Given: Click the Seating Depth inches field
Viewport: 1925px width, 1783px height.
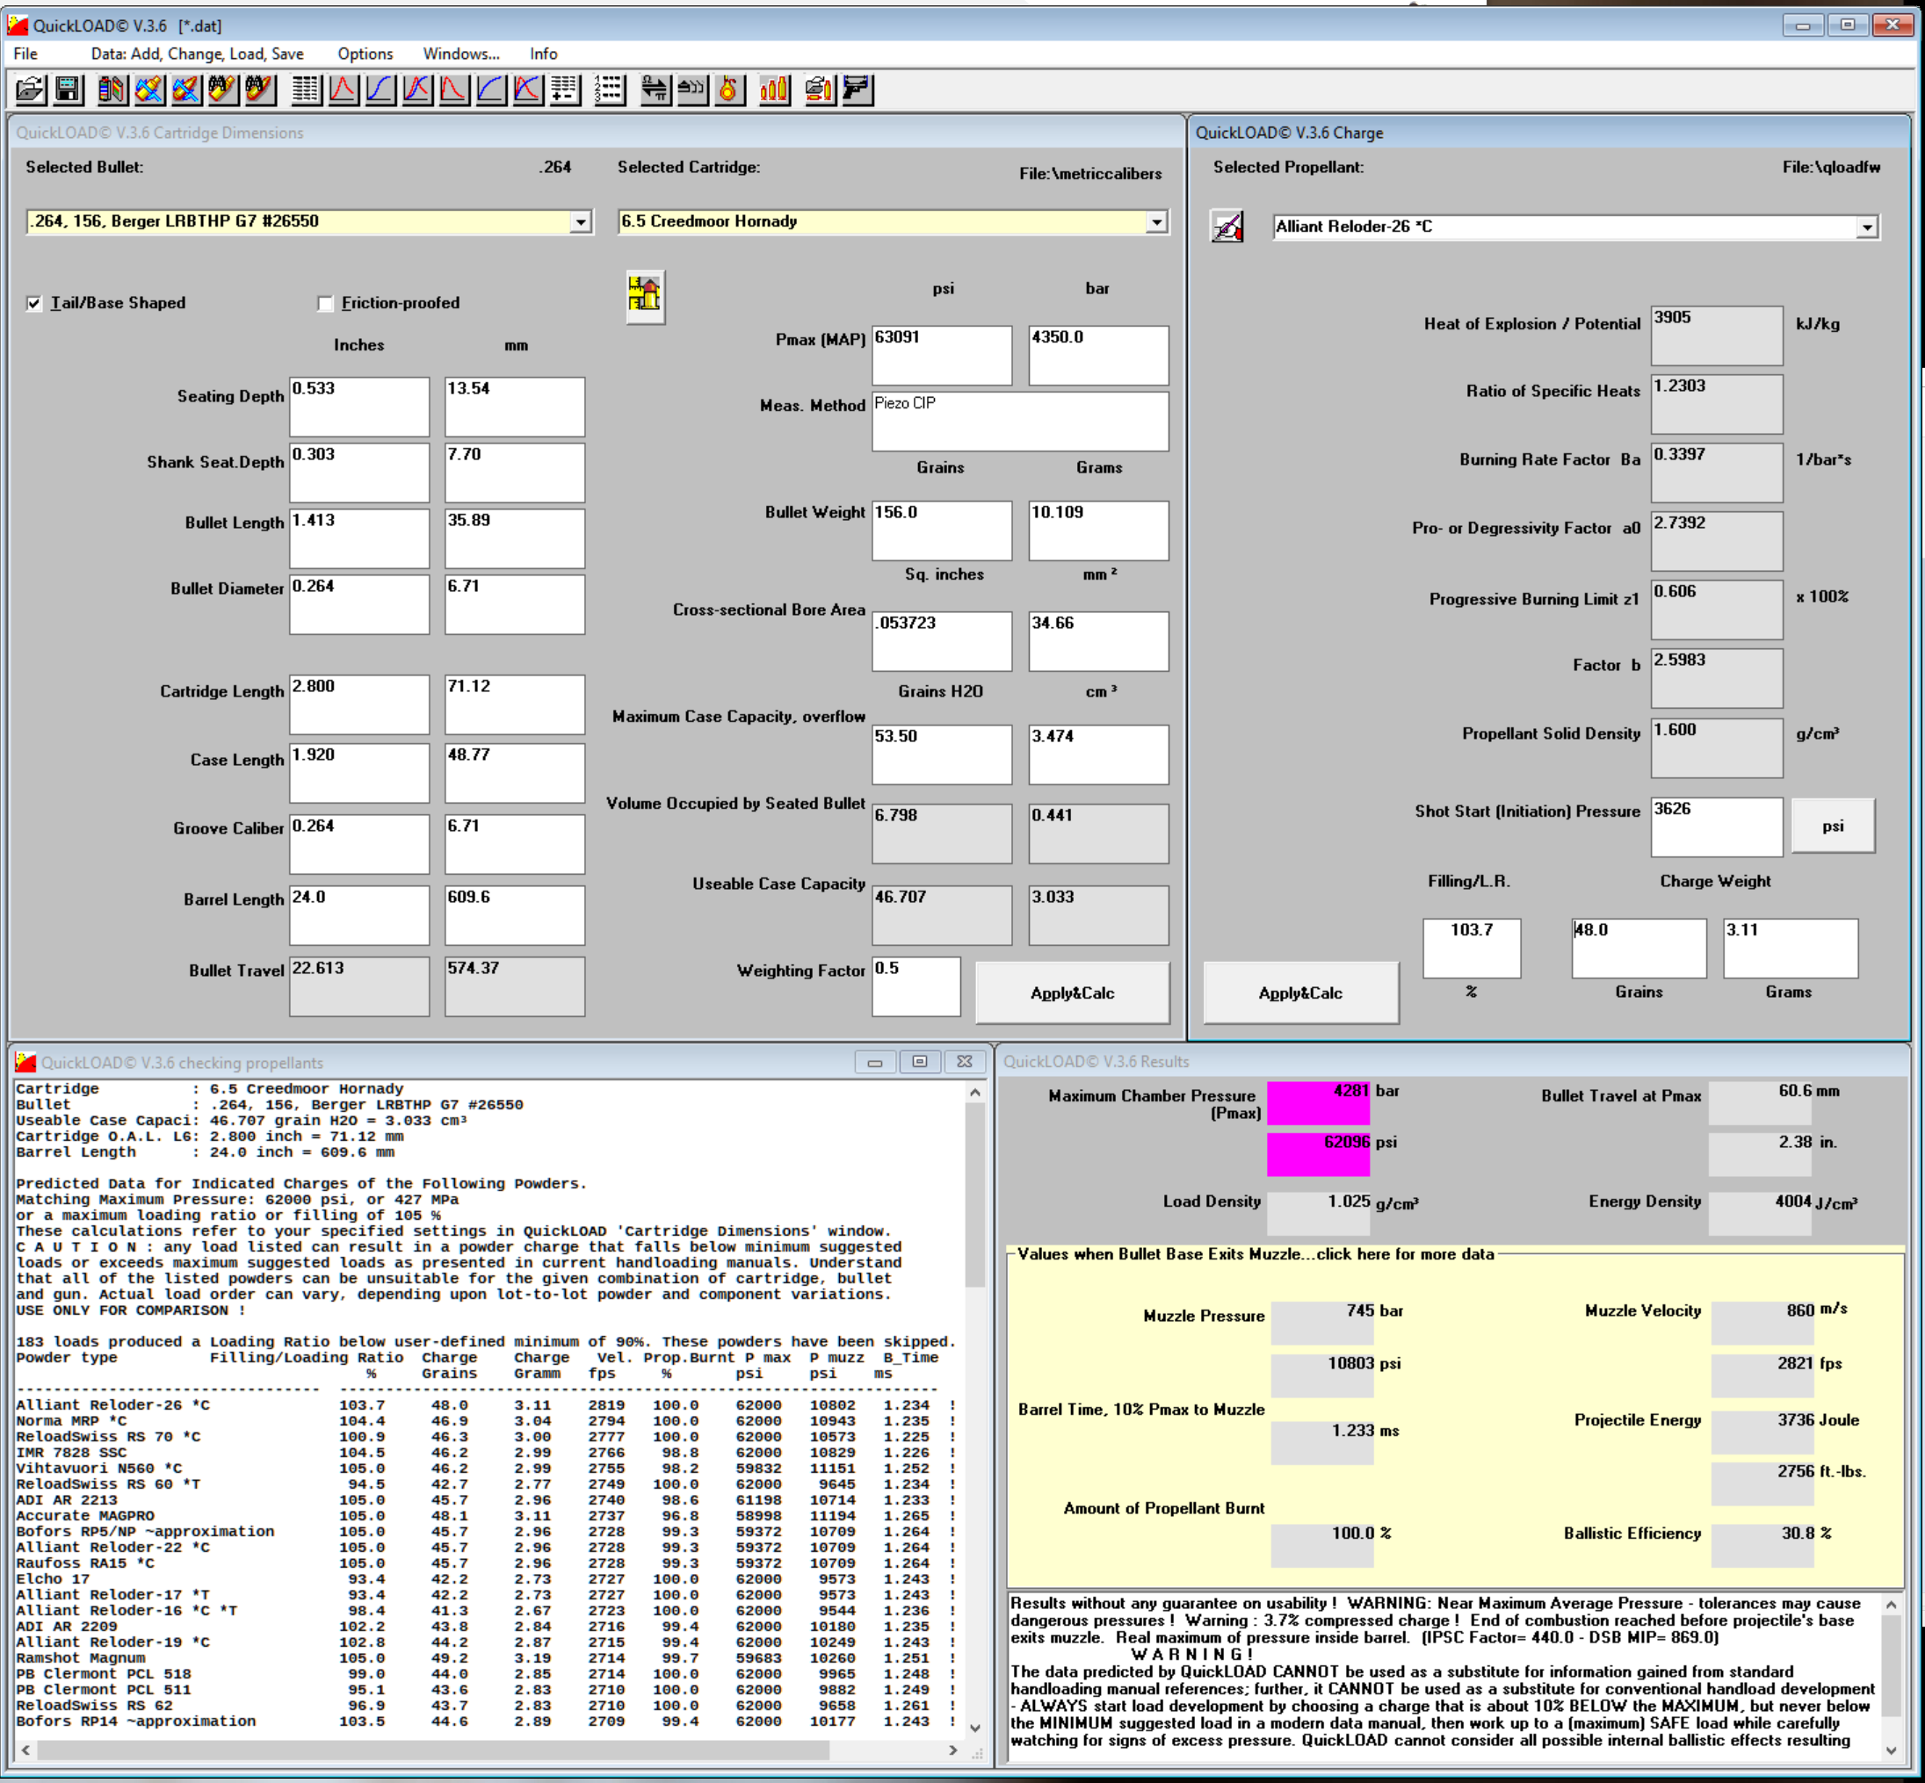Looking at the screenshot, I should (x=359, y=406).
